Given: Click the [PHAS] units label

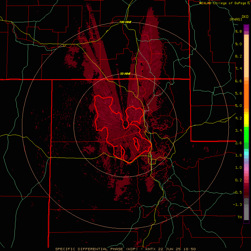Looking at the screenshot, I should pos(236,19).
